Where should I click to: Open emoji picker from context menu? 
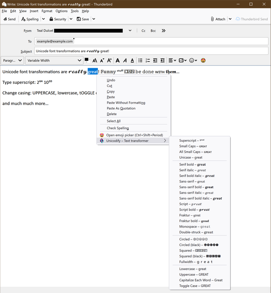coord(133,135)
